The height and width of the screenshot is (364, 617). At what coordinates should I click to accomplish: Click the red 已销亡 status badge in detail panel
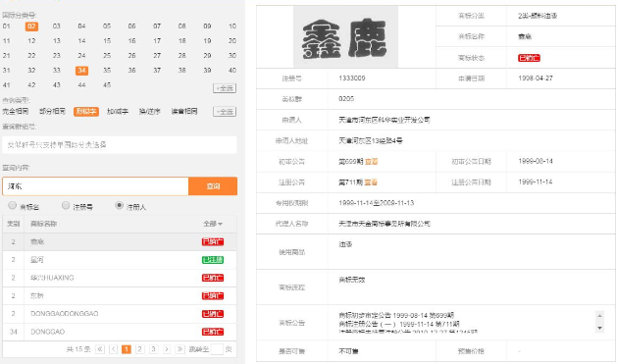click(x=529, y=58)
